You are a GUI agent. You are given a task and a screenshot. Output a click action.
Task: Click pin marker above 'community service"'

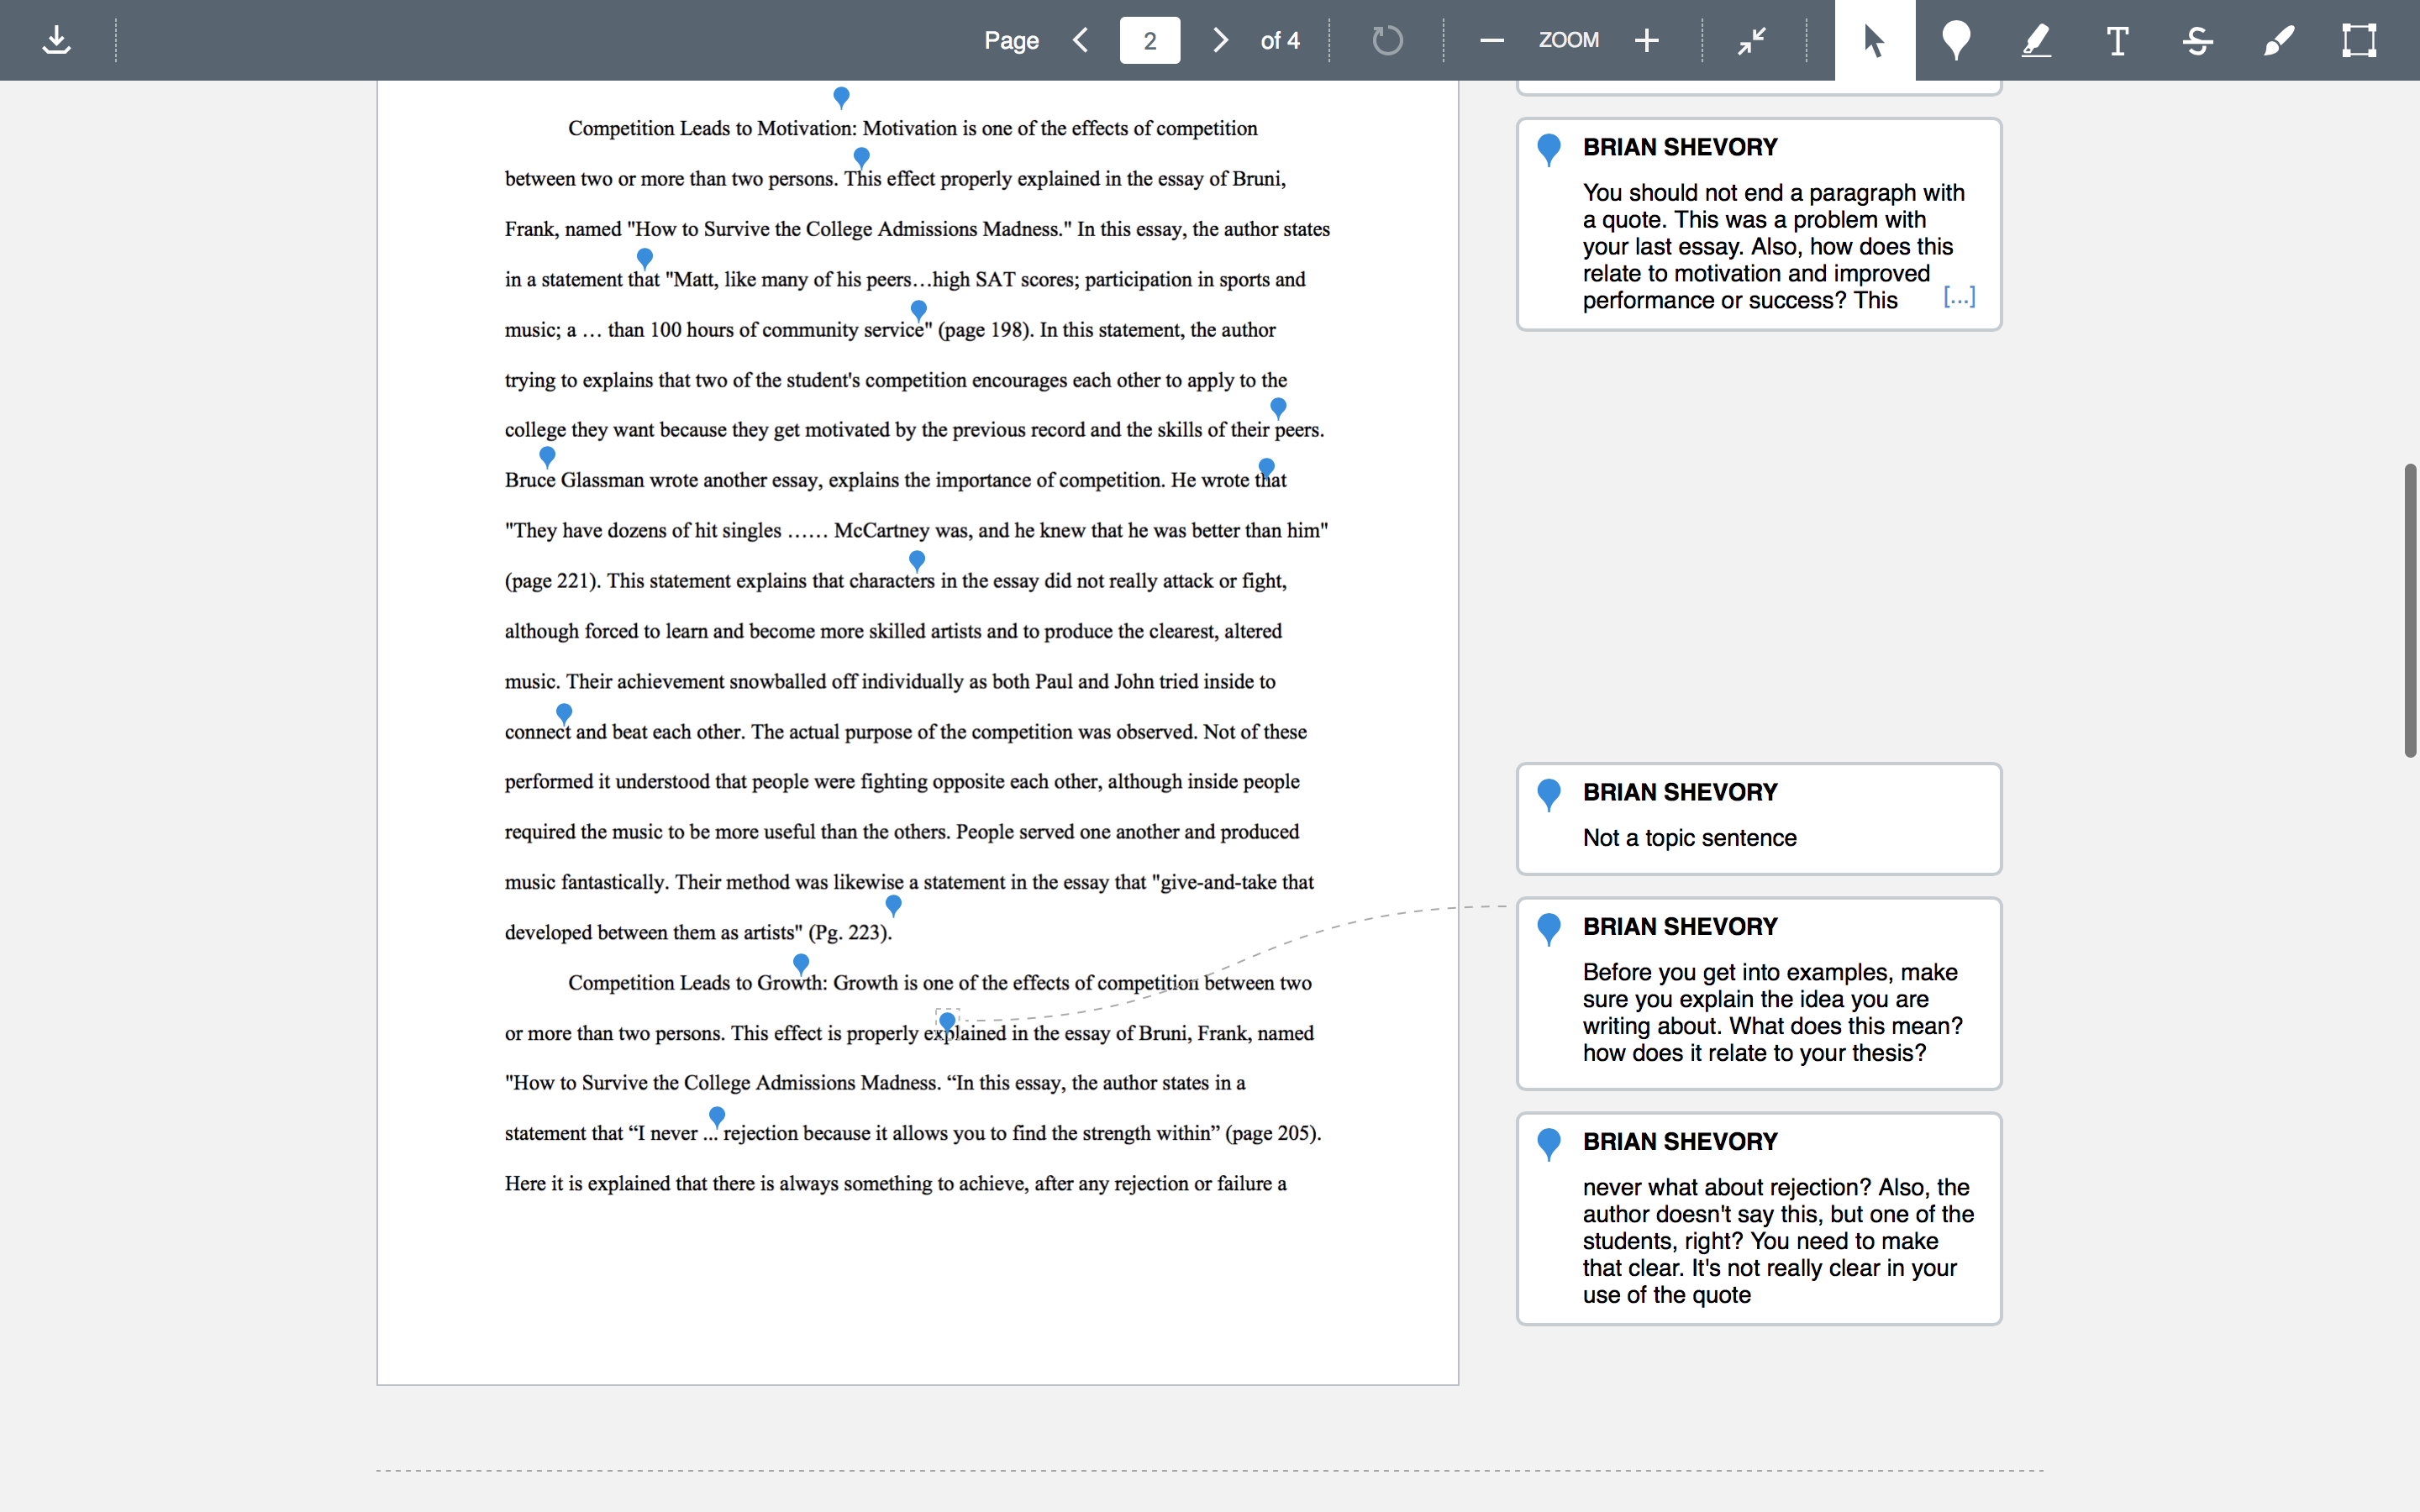tap(919, 310)
